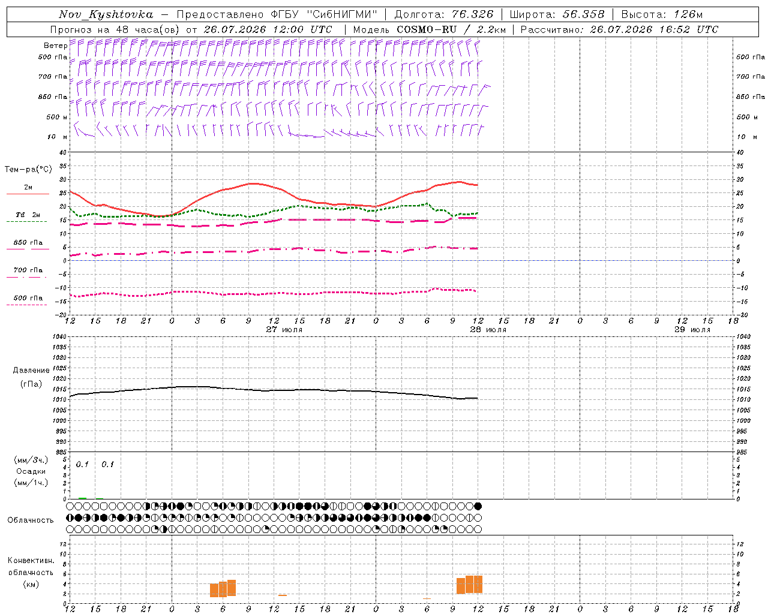Click the Облачность cloud cover label
Screen dimensions: 768x614
coord(31,520)
